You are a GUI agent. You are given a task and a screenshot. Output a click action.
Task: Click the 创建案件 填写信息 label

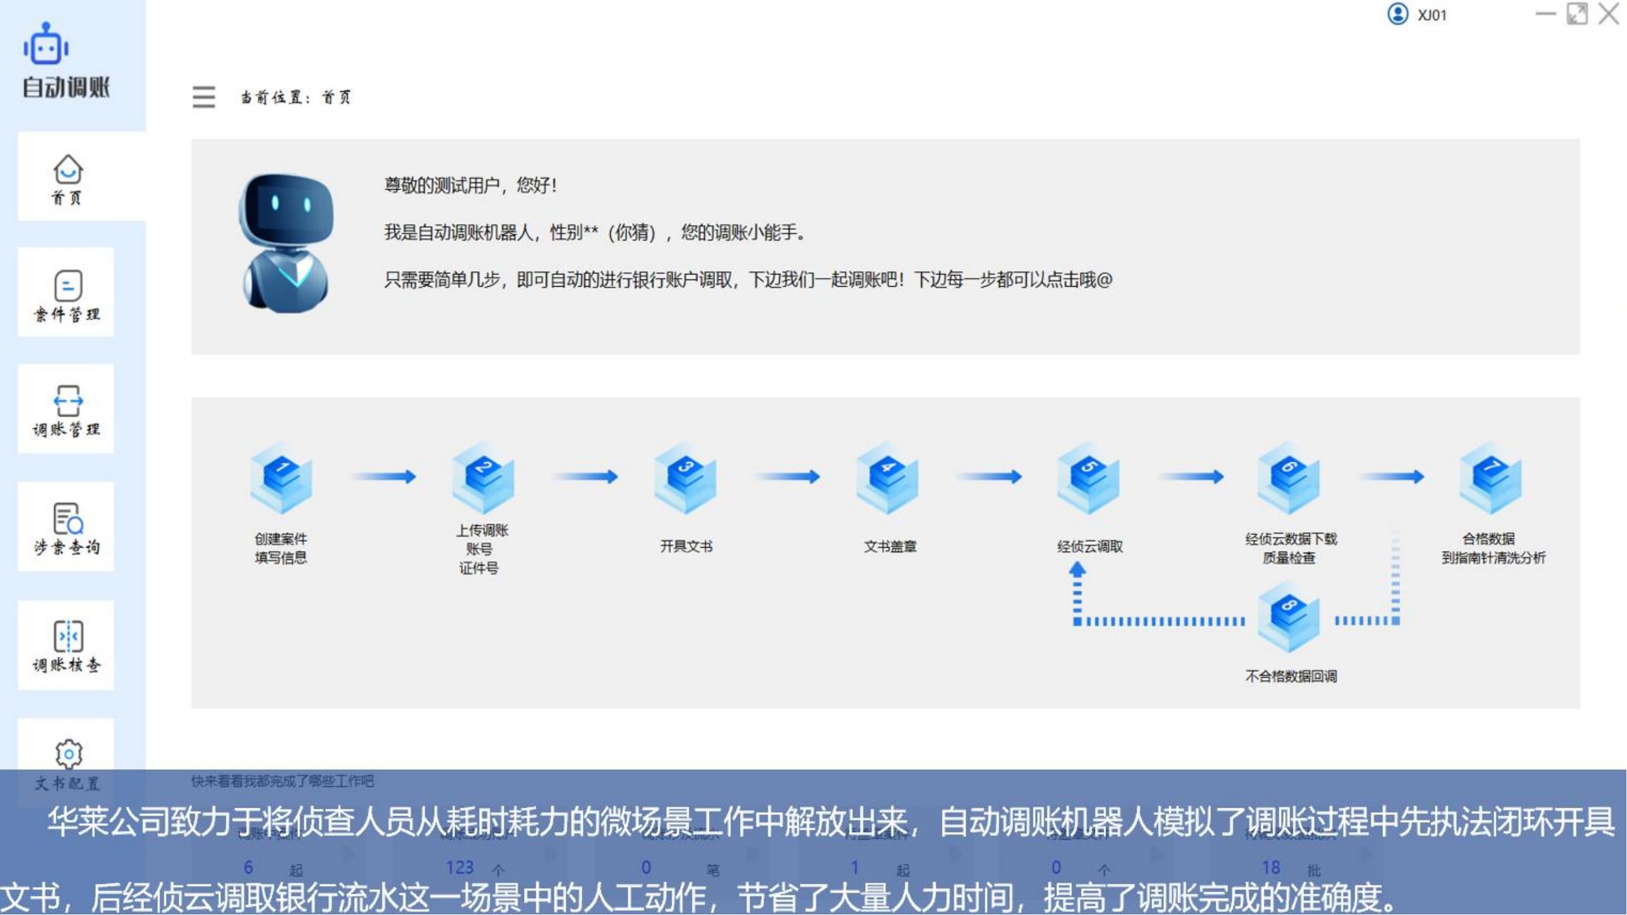pos(281,548)
